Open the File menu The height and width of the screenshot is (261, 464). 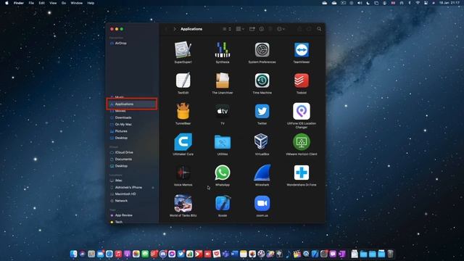coord(31,3)
